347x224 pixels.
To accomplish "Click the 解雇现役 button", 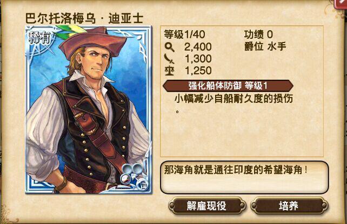I will pyautogui.click(x=206, y=206).
